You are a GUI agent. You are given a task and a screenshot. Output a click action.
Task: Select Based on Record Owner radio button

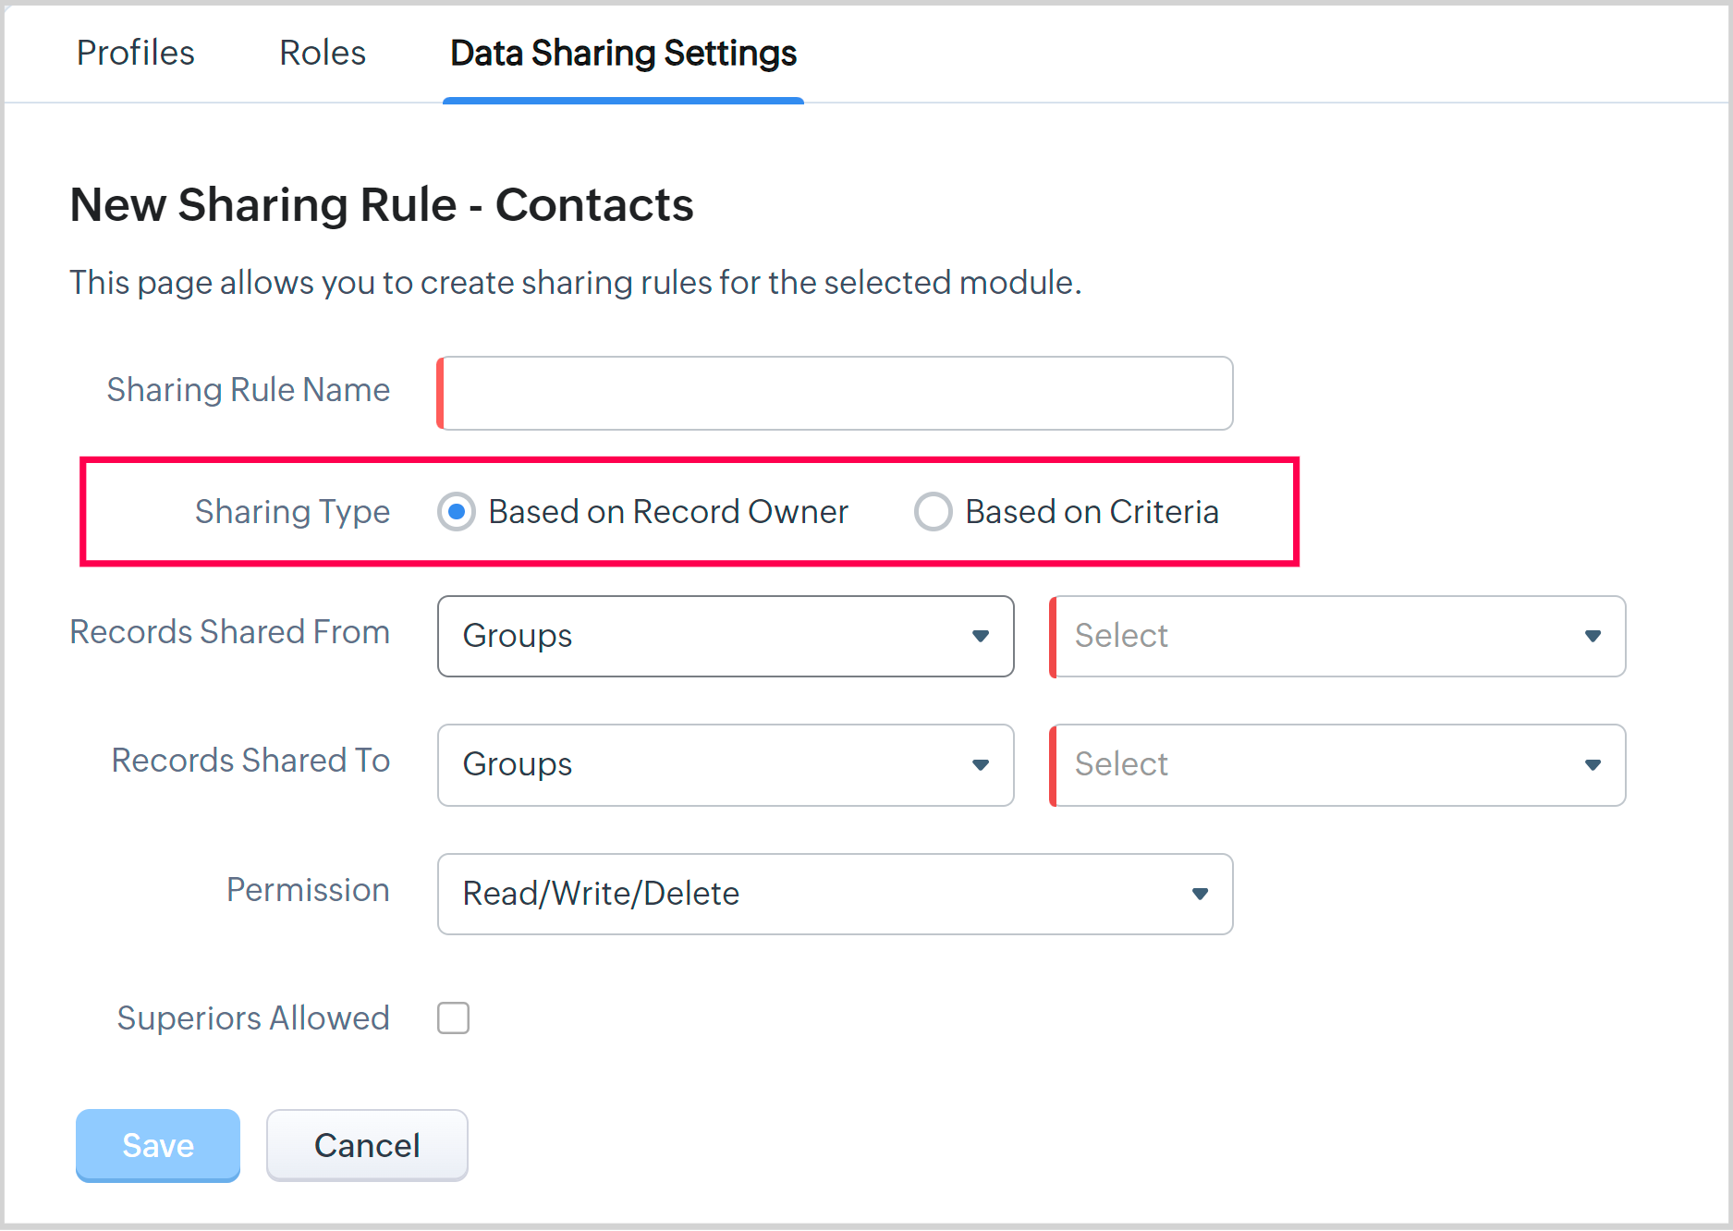[x=457, y=511]
